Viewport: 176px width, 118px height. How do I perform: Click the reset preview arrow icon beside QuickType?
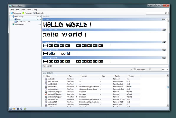pos(131,69)
